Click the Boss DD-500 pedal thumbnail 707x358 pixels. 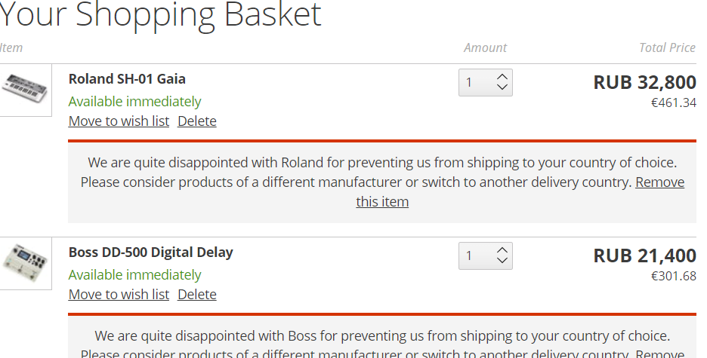[25, 263]
